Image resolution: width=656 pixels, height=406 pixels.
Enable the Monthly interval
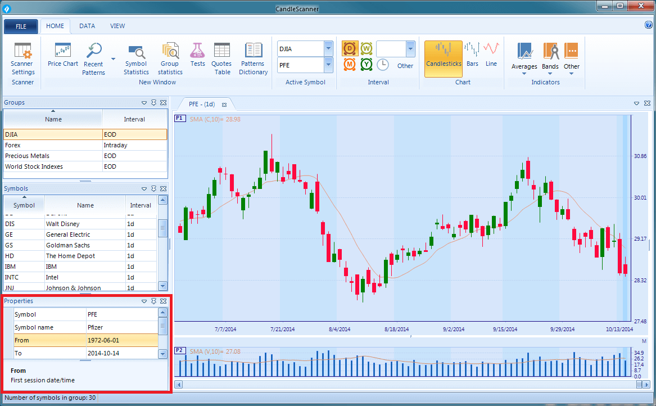[349, 65]
